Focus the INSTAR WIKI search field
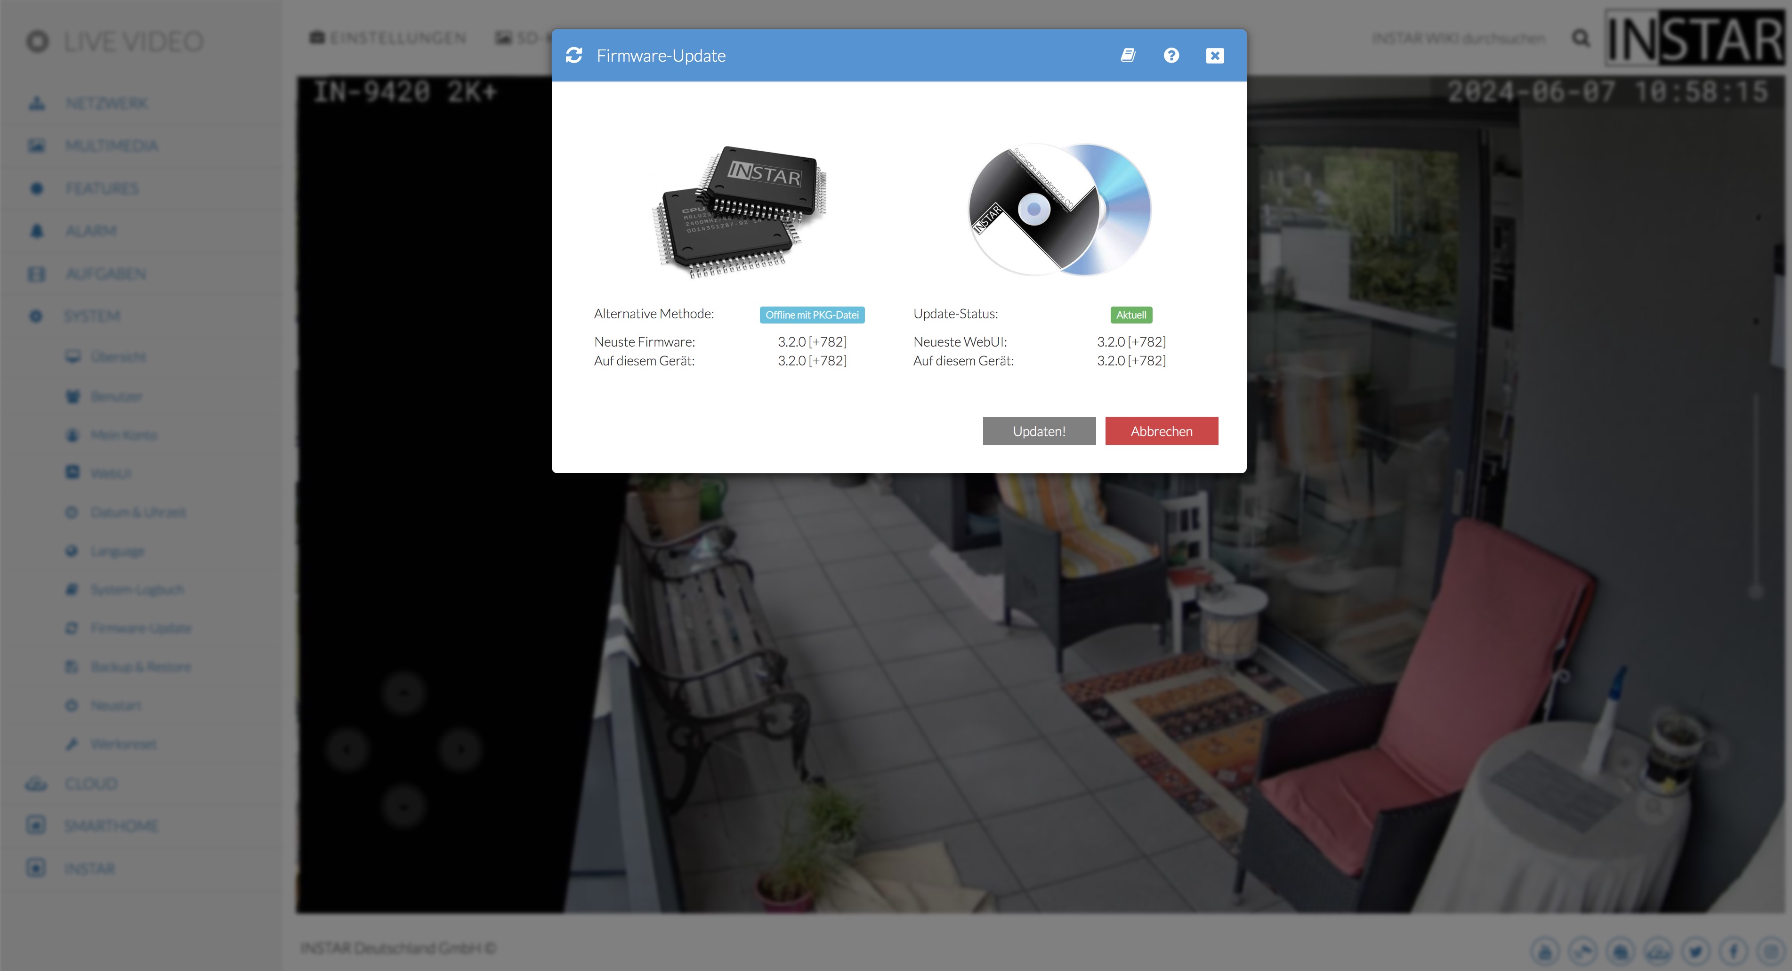 coord(1458,38)
